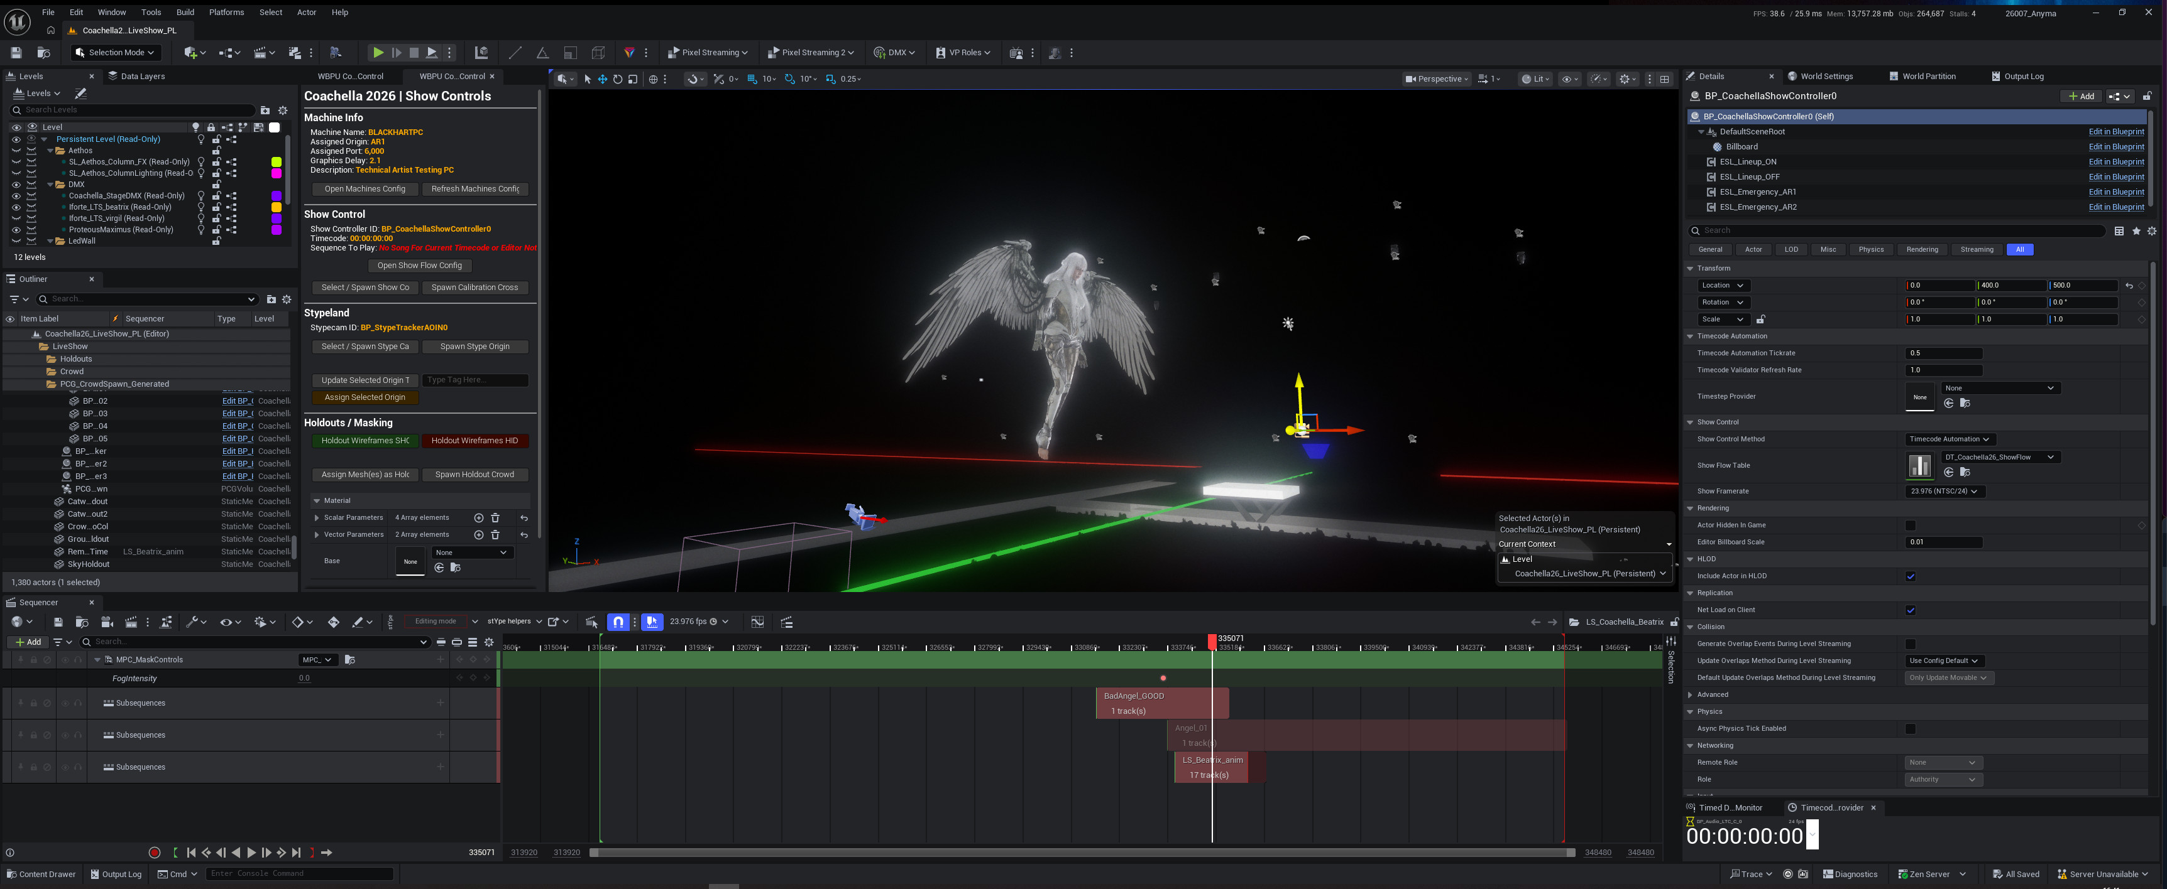Click magenta color swatch of SL_Aethos_ColumnLighting
The image size is (2167, 889).
276,173
